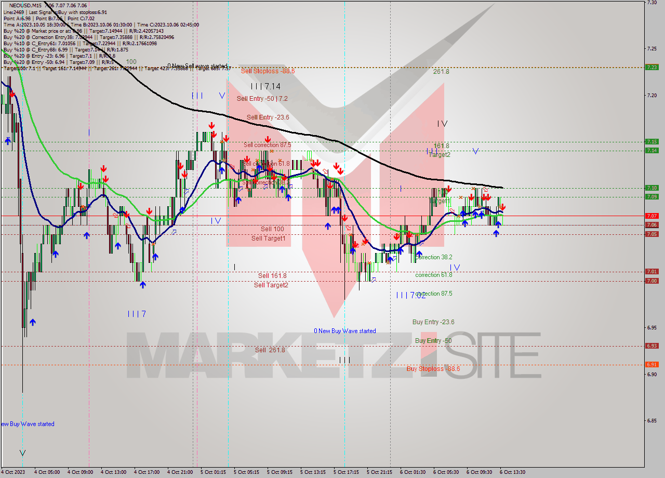Image resolution: width=665 pixels, height=478 pixels.
Task: Click the 'Sell Entry -50 | 7.2' label
Action: pos(262,98)
